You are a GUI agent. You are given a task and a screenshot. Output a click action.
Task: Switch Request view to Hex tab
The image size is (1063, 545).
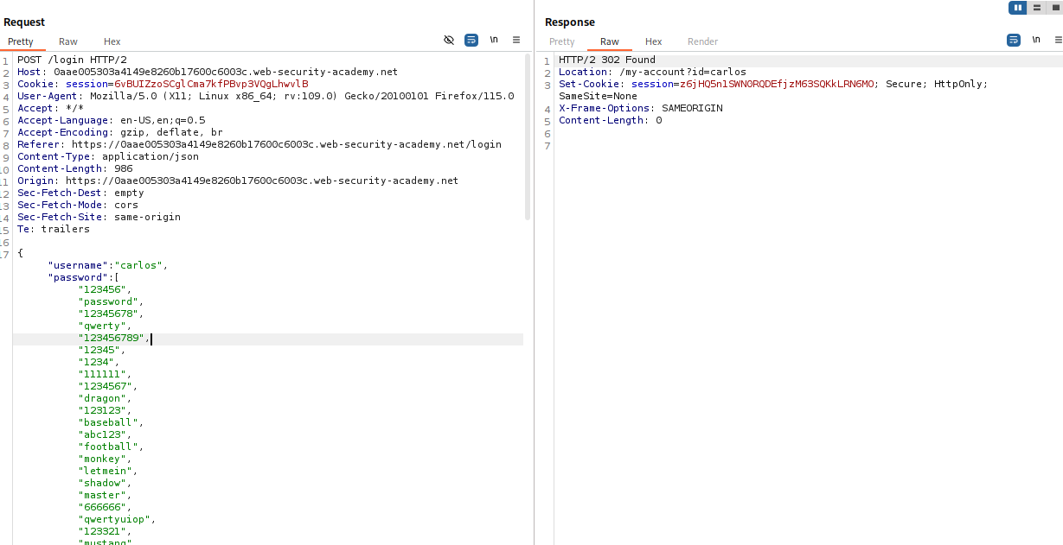click(x=112, y=41)
